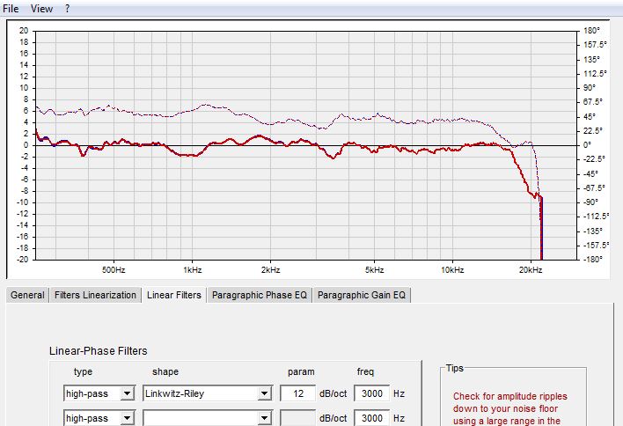Open the View menu

point(41,8)
